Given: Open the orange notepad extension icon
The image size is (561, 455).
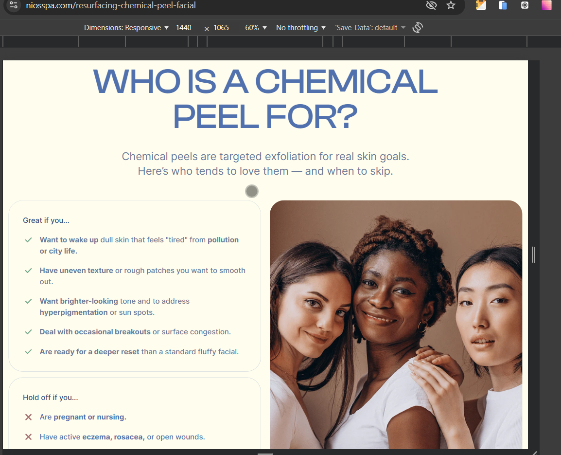Looking at the screenshot, I should pos(481,5).
